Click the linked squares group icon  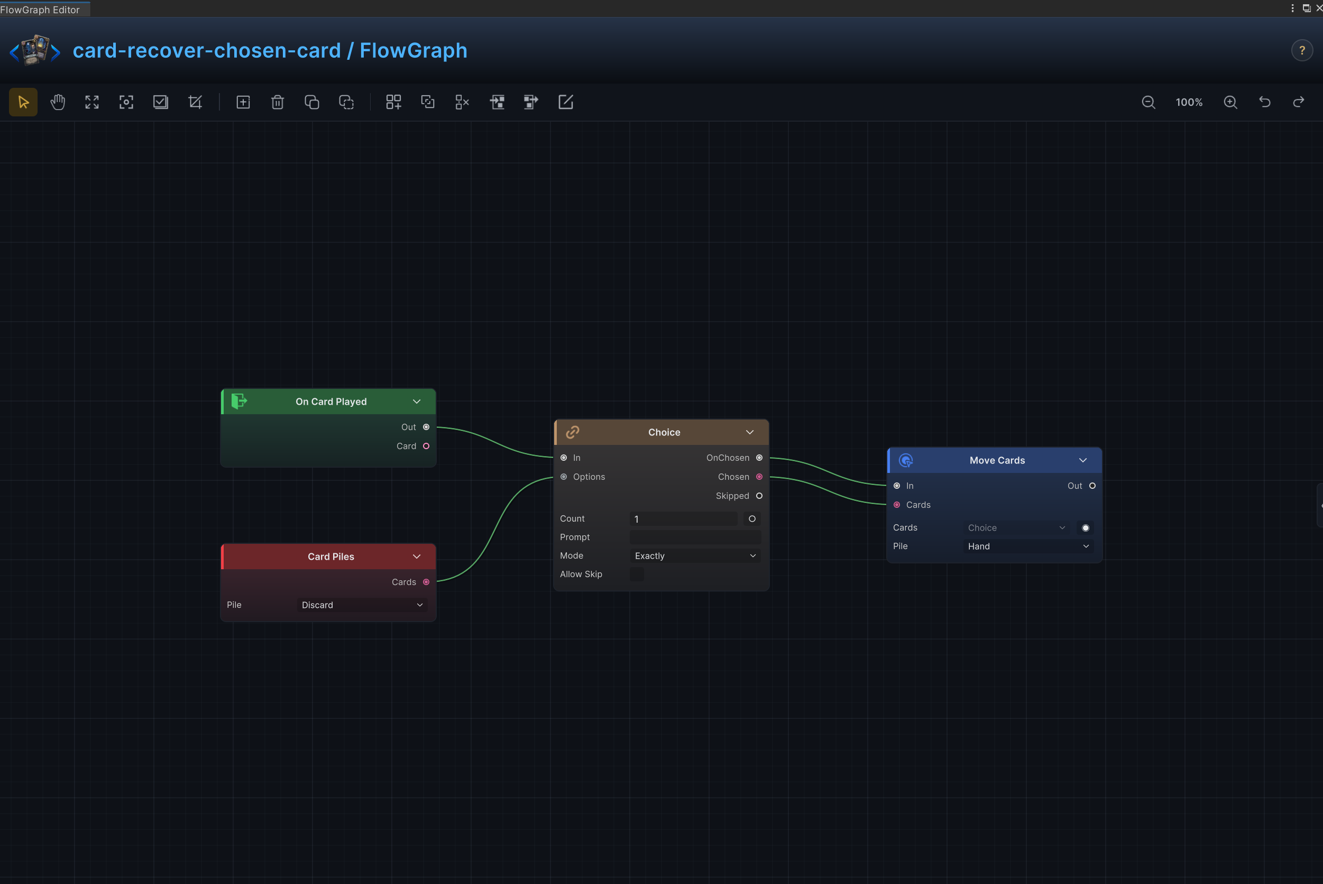click(428, 102)
